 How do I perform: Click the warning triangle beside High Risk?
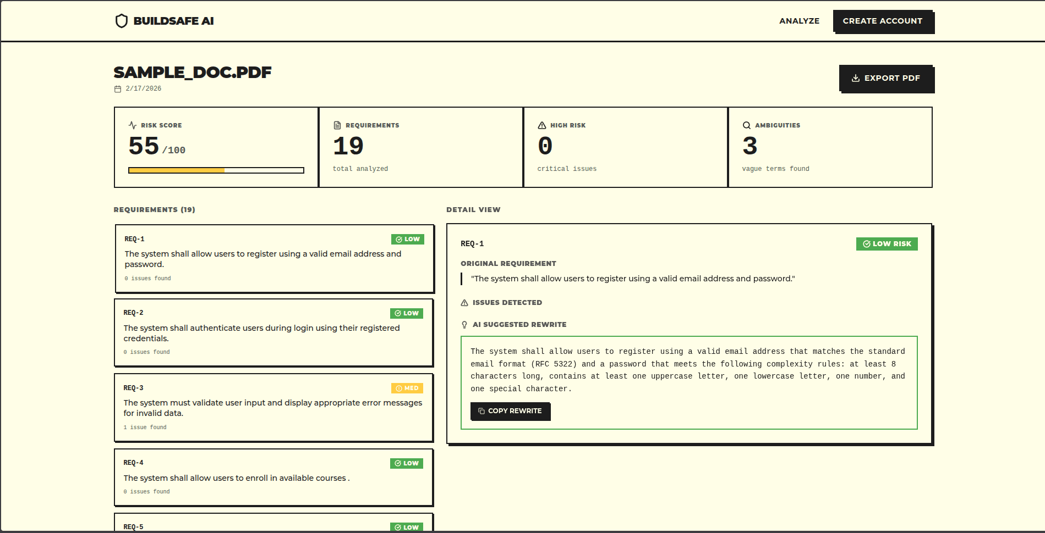click(x=542, y=125)
